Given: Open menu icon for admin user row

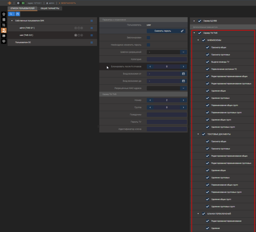Looking at the screenshot, I should click(x=91, y=28).
